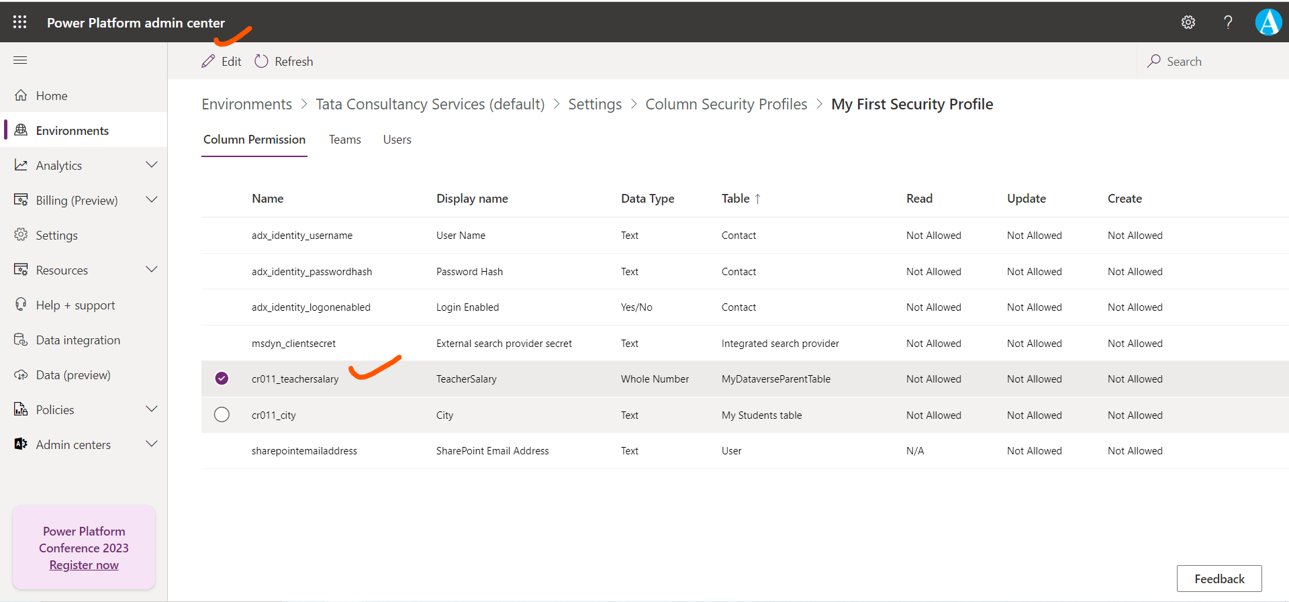Expand the Billing (Preview) chevron
1289x602 pixels.
click(152, 200)
